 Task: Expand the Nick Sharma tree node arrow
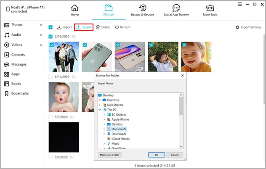(100, 105)
